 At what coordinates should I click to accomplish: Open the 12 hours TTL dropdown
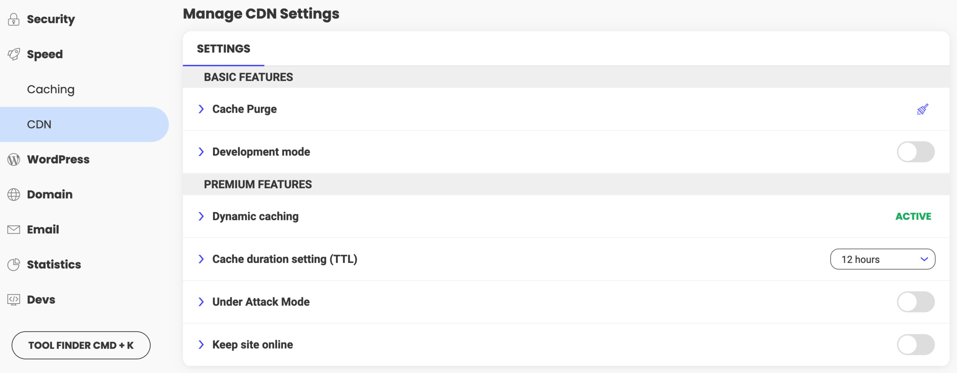click(883, 259)
